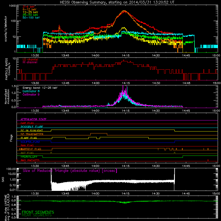This screenshot has width=221, height=221.
Task: Select the 'LO channel' legend label
Action: point(30,59)
